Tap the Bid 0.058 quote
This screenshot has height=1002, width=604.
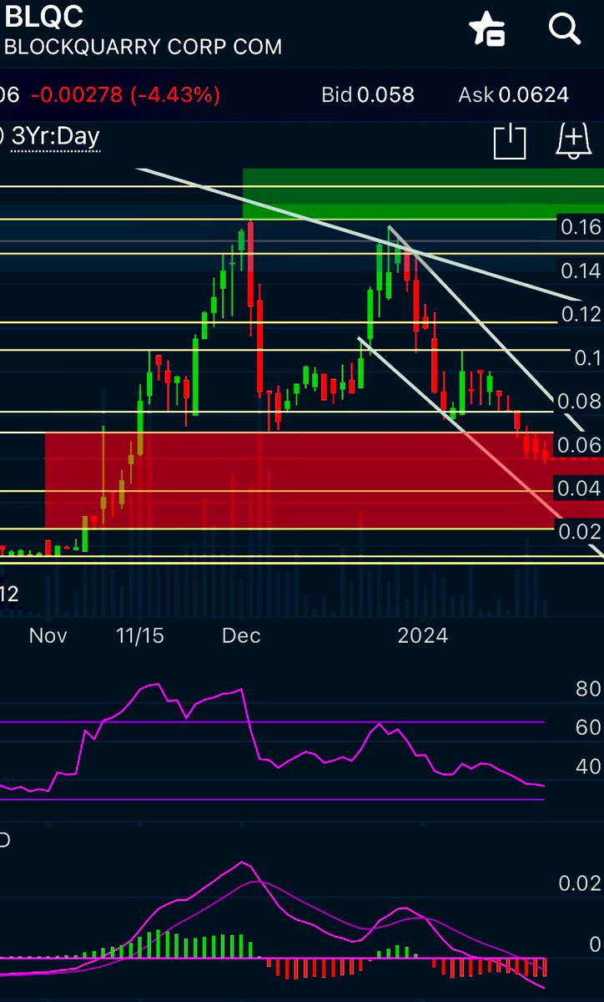368,94
